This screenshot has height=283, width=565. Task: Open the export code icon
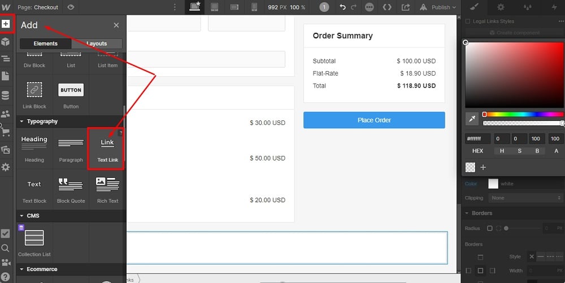(x=387, y=7)
